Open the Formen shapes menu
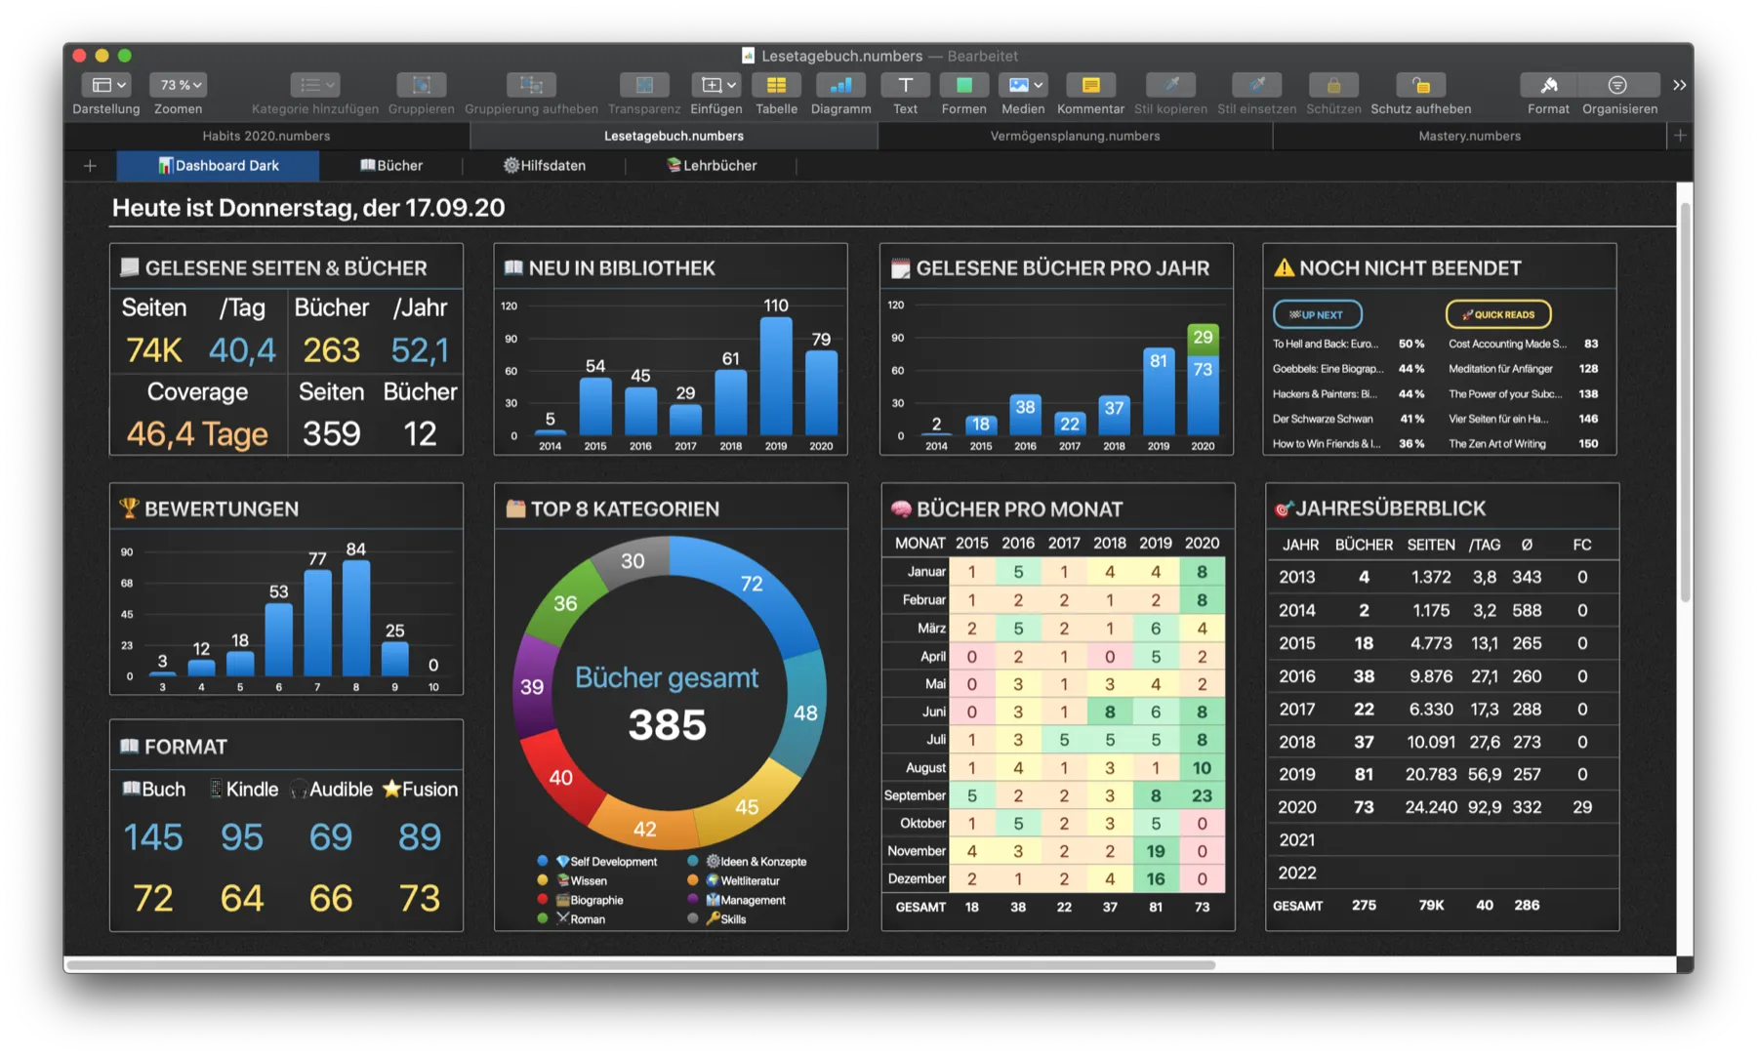 click(x=963, y=86)
